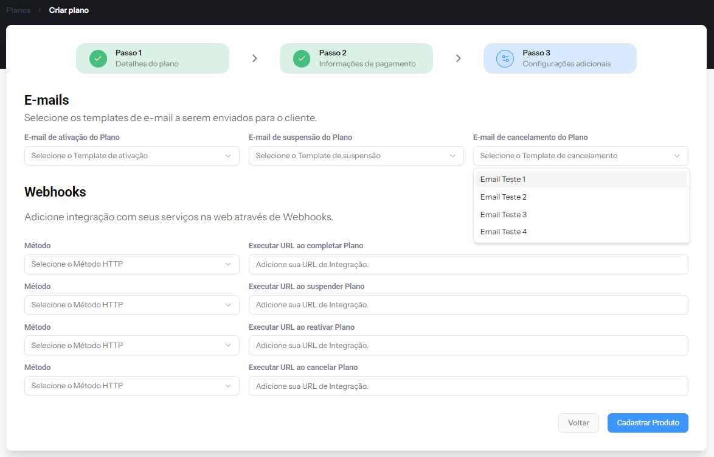This screenshot has height=457, width=714.
Task: Click the arrow between Passo 1 and Passo 2
Action: point(255,58)
